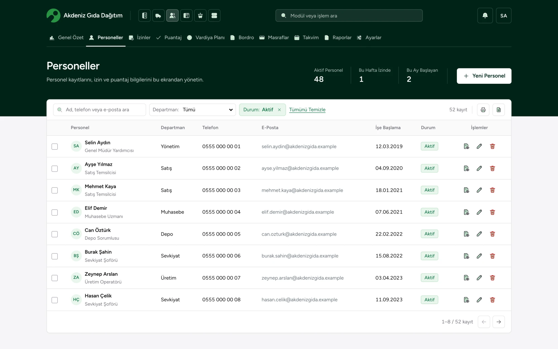Delete Hasan Çelik's record
This screenshot has height=349, width=558.
point(492,300)
